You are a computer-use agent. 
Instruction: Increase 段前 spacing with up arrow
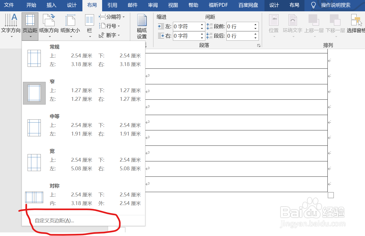coord(256,25)
